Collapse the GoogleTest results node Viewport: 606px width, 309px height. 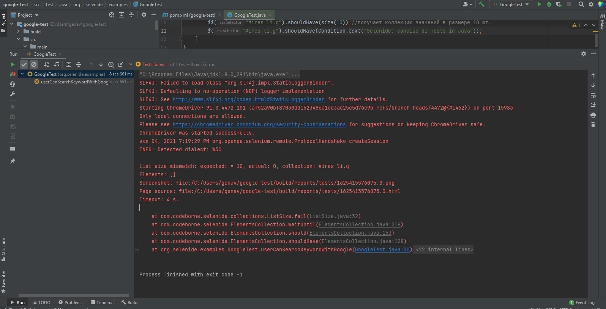(x=22, y=74)
